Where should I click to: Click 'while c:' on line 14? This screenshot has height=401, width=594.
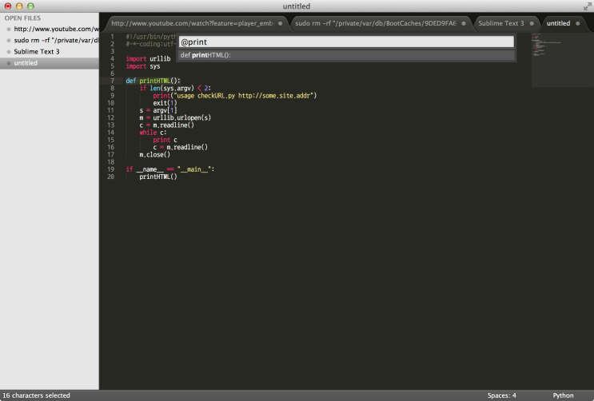click(x=153, y=133)
